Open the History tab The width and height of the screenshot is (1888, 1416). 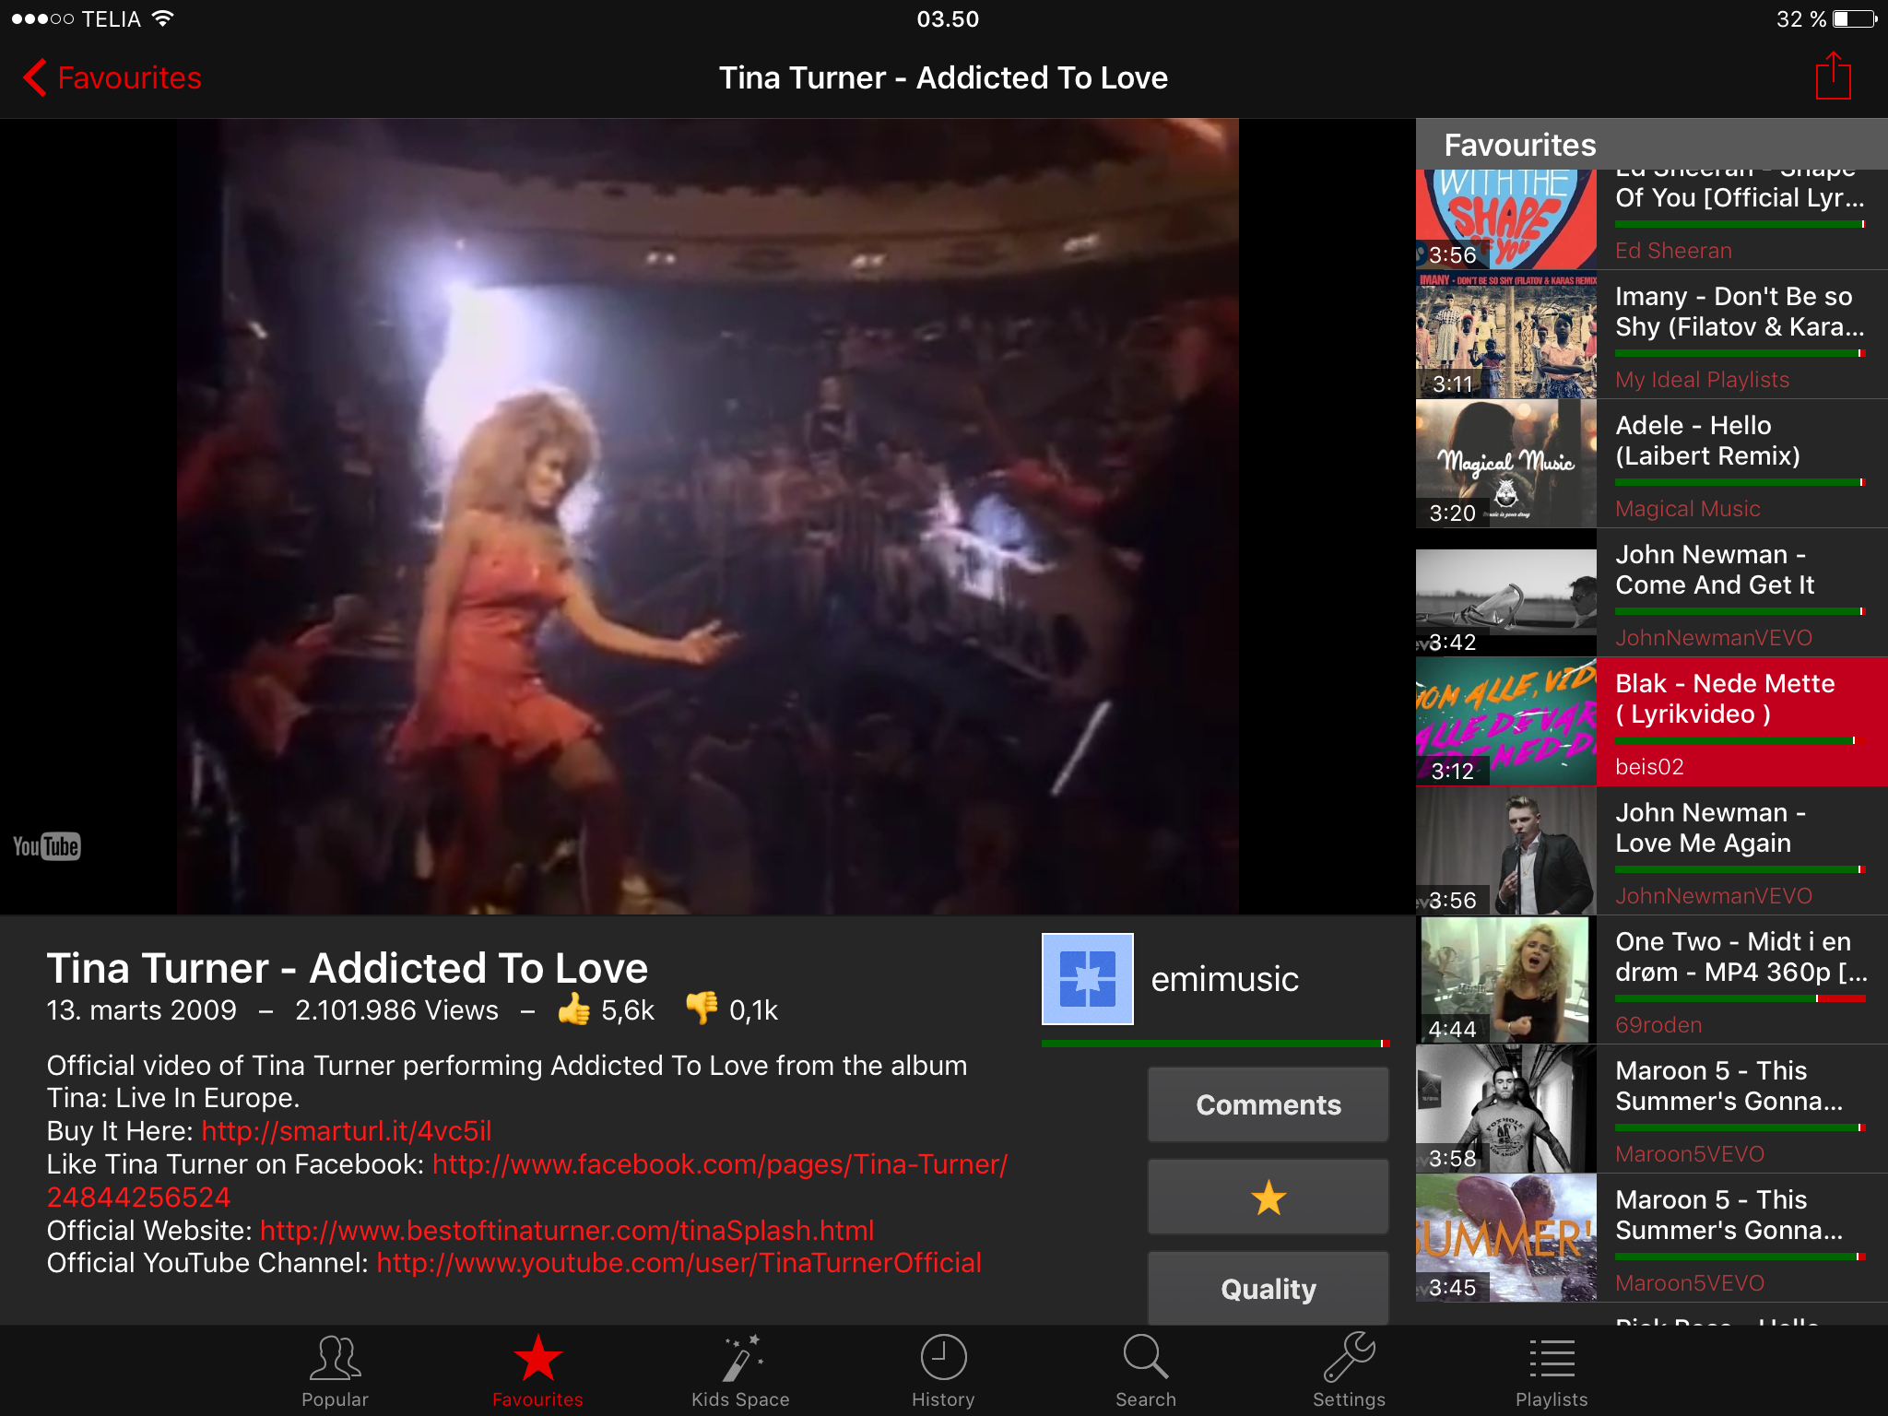(x=943, y=1372)
